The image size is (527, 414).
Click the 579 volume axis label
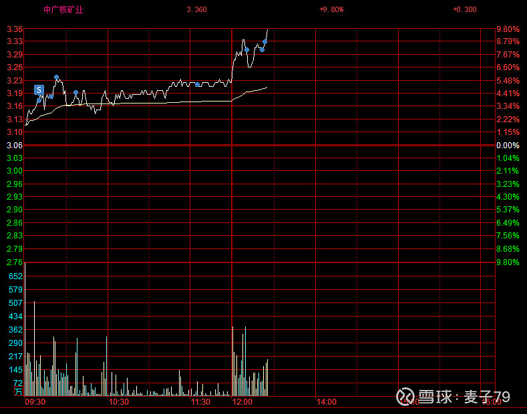tap(15, 290)
